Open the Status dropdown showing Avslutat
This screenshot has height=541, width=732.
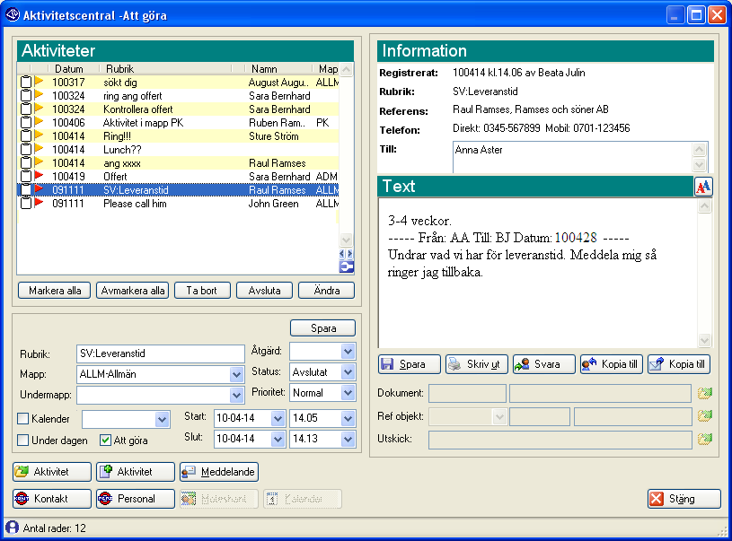click(348, 371)
